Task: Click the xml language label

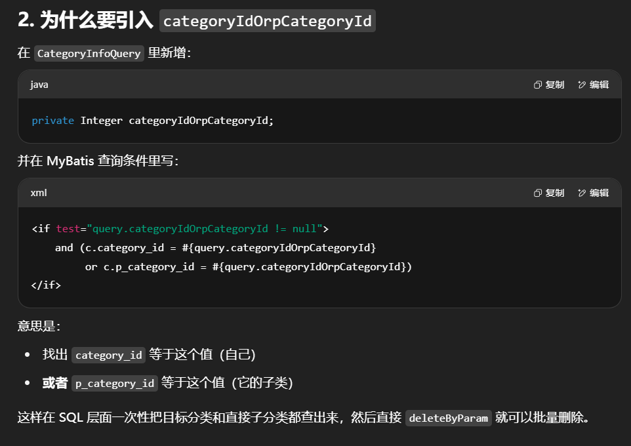Action: pos(39,193)
